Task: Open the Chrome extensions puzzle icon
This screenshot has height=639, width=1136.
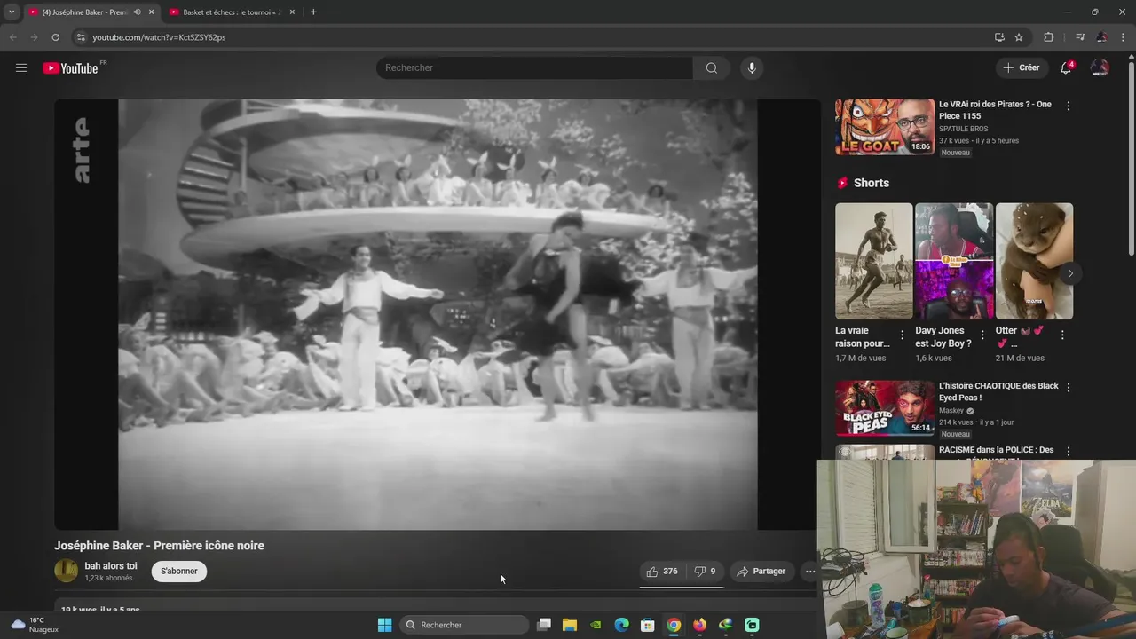Action: click(x=1048, y=37)
